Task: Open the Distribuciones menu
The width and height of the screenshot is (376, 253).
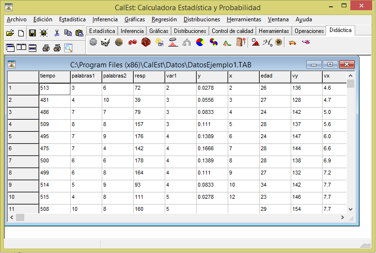Action: 202,19
